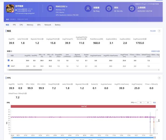The image size is (166, 140).
Task: Click help icon beside Delta(FTime)>100ms[/h] metric
Action: pyautogui.click(x=26, y=93)
